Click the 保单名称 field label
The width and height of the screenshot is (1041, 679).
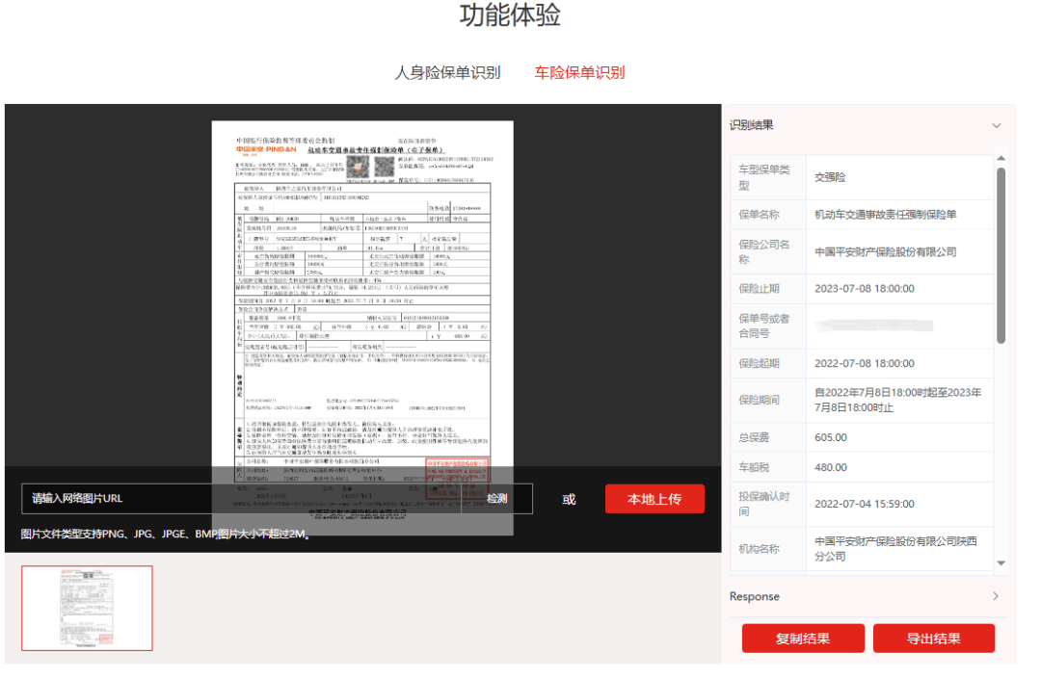coord(759,214)
